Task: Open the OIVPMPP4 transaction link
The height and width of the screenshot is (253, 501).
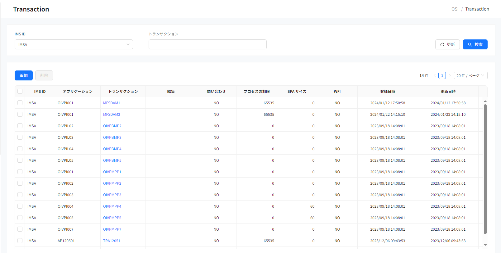Action: coord(112,206)
